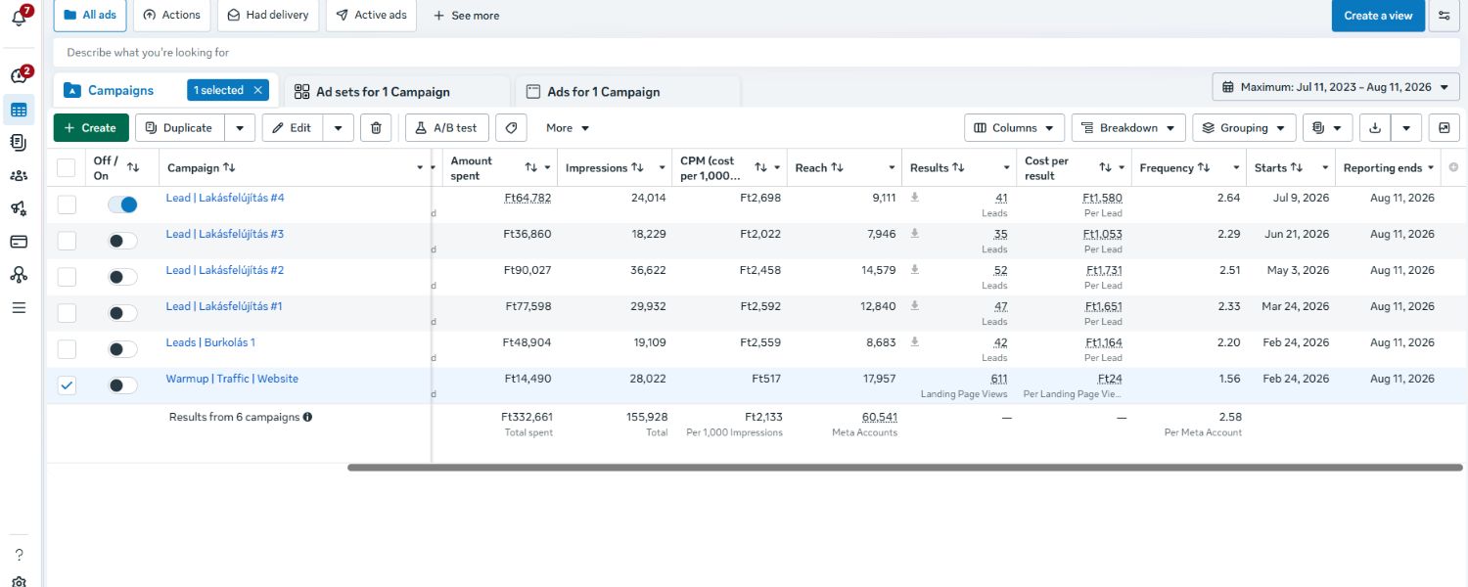Open the view filter settings icon beside Create a view
Image resolution: width=1468 pixels, height=587 pixels.
pyautogui.click(x=1444, y=16)
